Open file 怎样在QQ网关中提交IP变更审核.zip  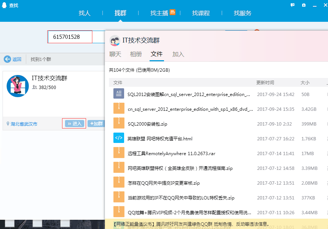tap(164, 183)
